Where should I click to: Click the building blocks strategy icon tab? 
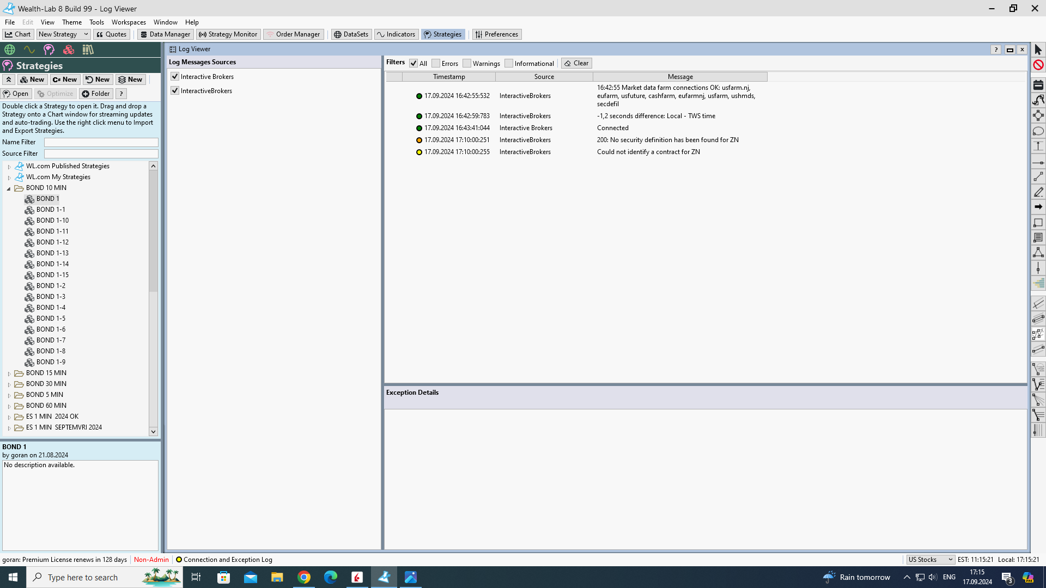click(69, 50)
